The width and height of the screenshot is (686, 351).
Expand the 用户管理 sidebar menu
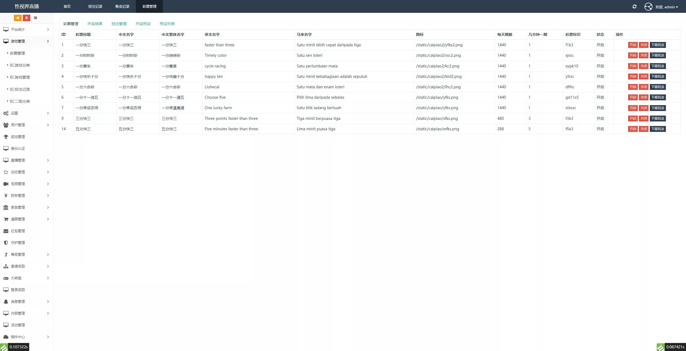[x=26, y=125]
